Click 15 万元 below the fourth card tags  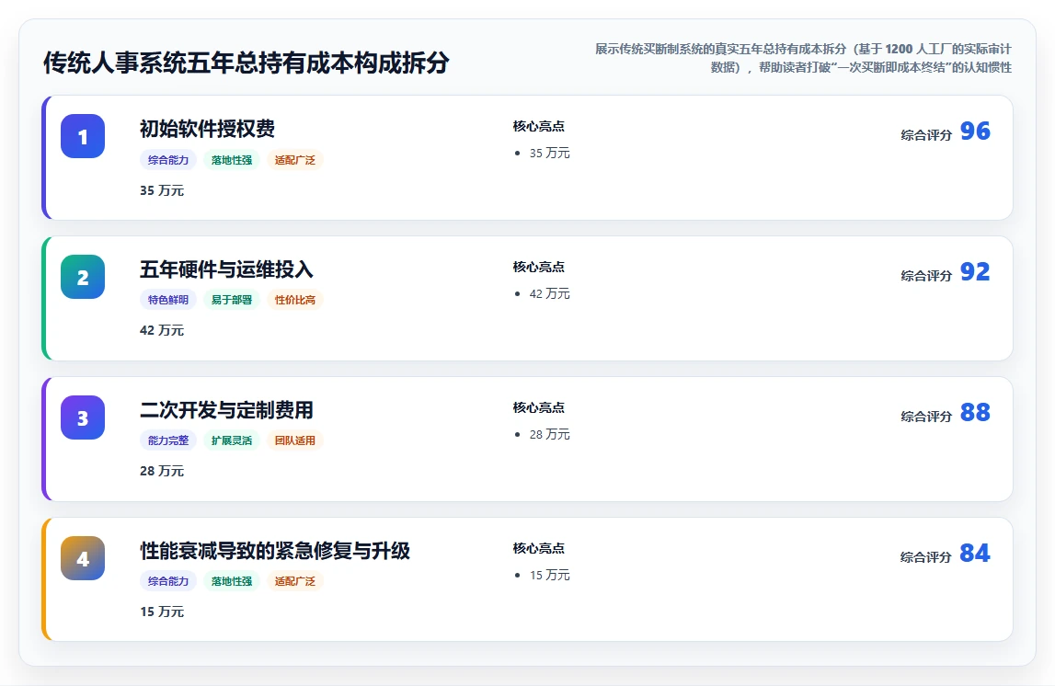click(x=162, y=612)
